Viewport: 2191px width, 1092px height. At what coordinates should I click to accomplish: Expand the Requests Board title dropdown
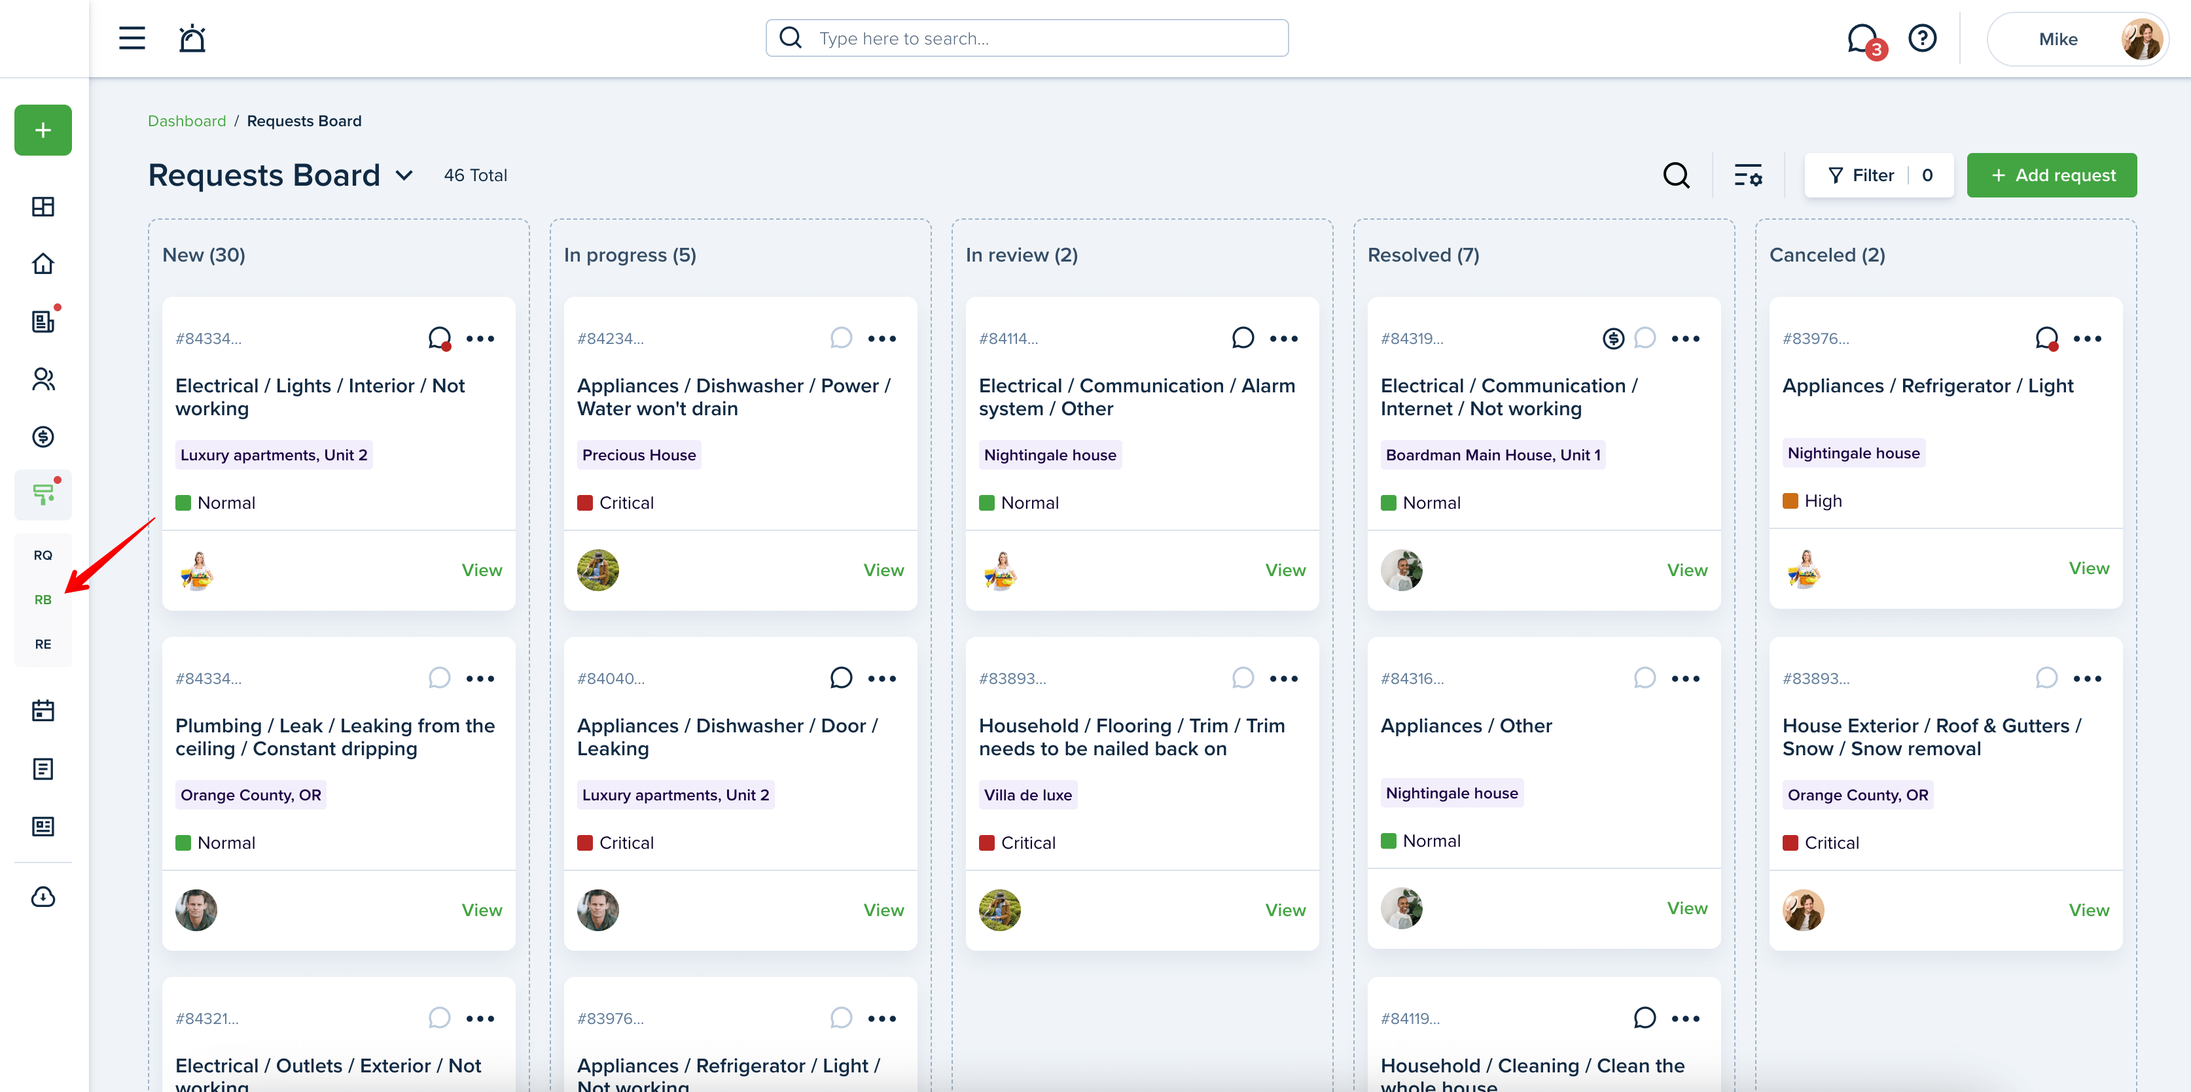(x=404, y=175)
